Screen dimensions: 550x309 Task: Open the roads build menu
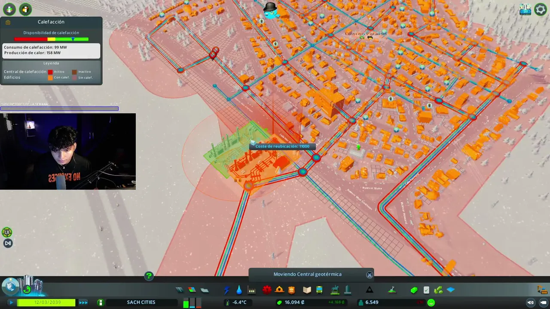tap(179, 290)
